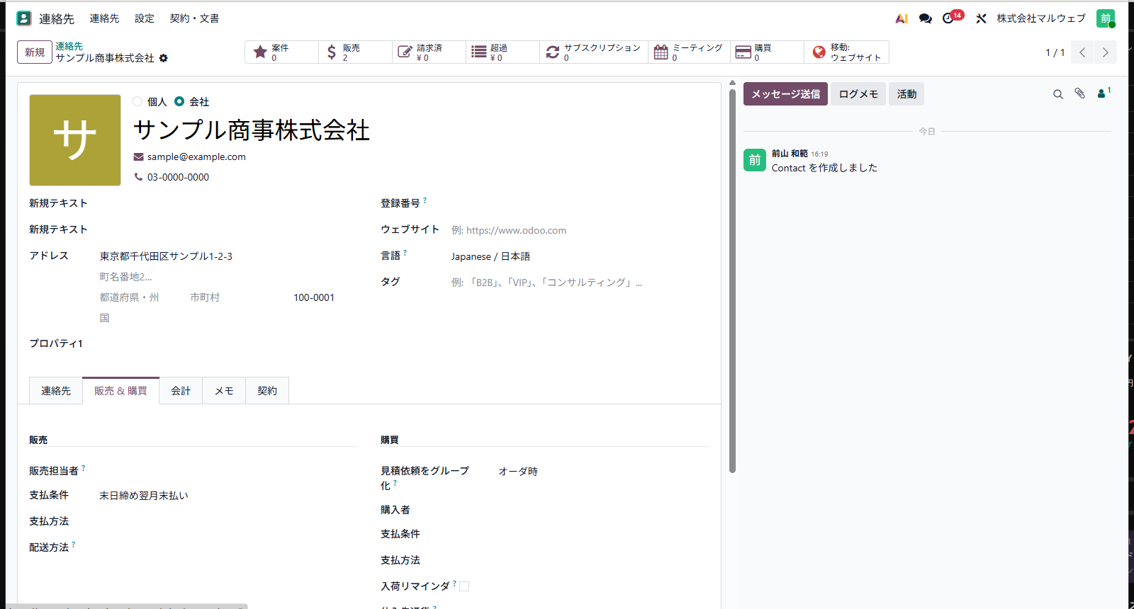Select the 会社 radio option
Image resolution: width=1134 pixels, height=609 pixels.
coord(179,101)
